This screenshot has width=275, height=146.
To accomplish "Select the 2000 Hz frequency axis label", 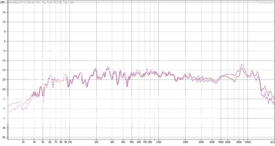I will [185, 142].
